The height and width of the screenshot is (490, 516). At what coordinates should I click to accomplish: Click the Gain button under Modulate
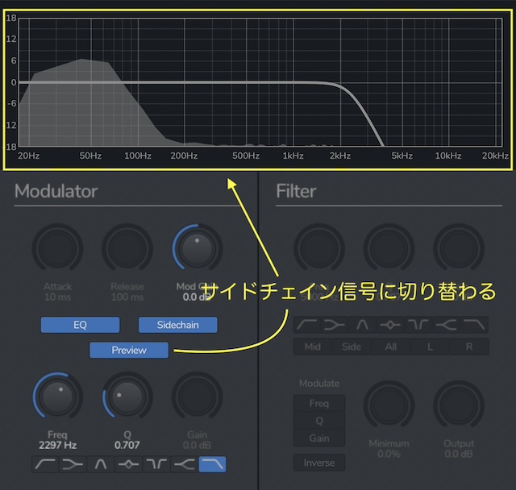tap(318, 438)
